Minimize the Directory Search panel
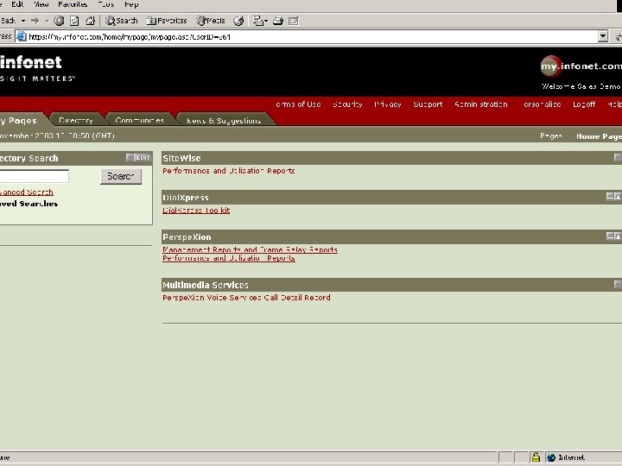Image resolution: width=622 pixels, height=466 pixels. click(x=130, y=157)
